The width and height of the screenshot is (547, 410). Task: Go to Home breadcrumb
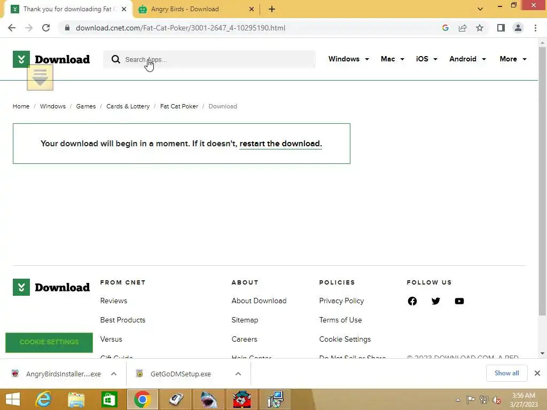click(21, 106)
